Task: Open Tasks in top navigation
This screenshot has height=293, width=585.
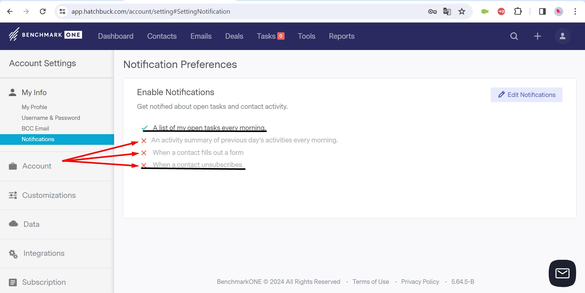Action: [271, 36]
